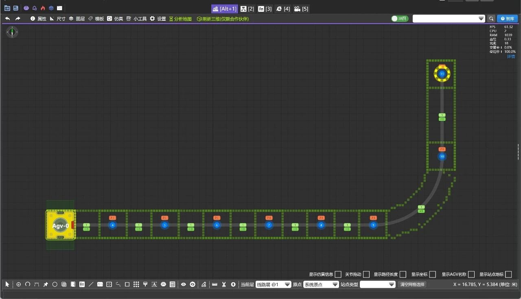Toggle the green 地图 switch
This screenshot has height=299, width=521.
point(399,19)
